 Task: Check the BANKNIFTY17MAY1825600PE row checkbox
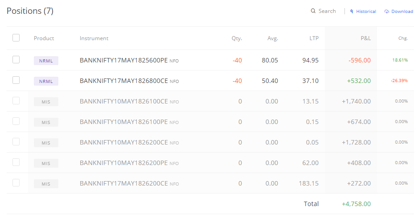tap(16, 59)
